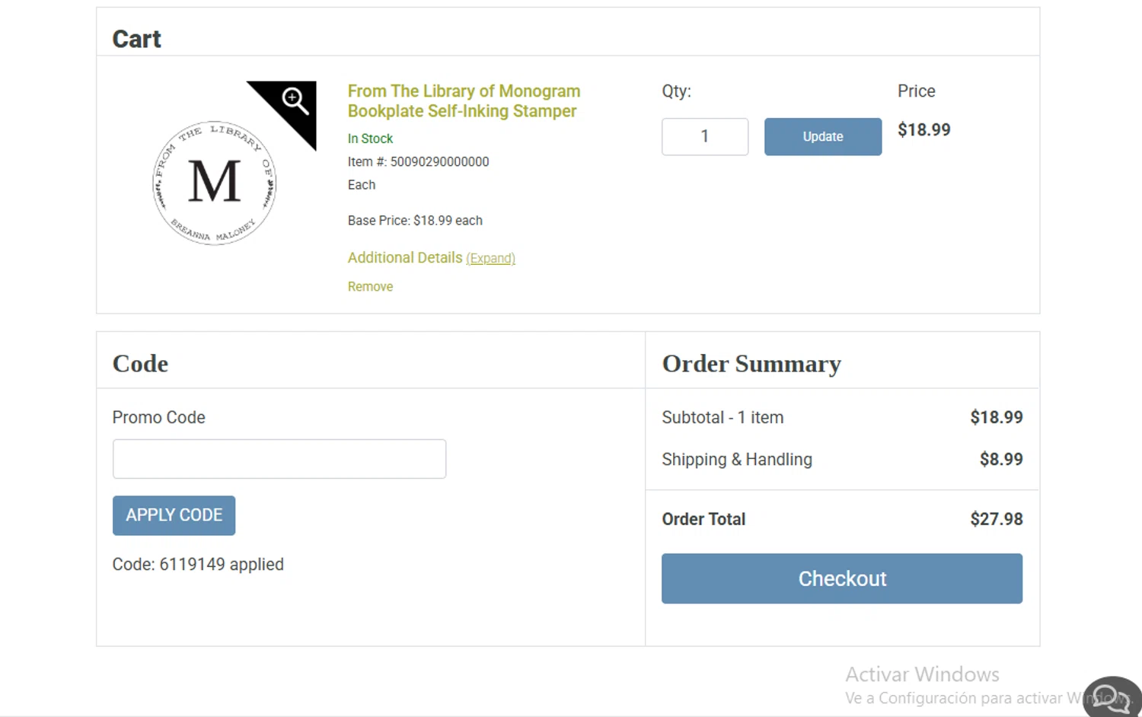Click the APPLY CODE button
1142x717 pixels.
click(174, 515)
